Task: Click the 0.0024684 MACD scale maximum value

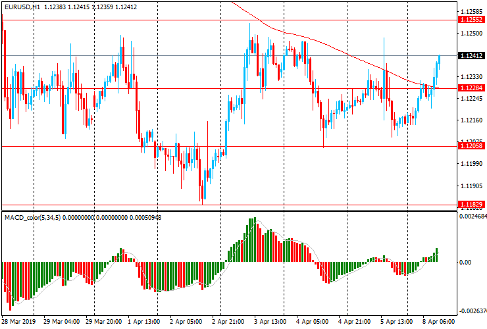Action: pyautogui.click(x=473, y=216)
